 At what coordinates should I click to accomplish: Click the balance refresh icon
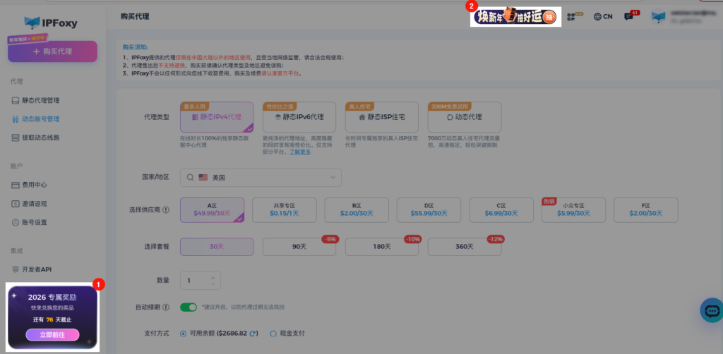[253, 334]
